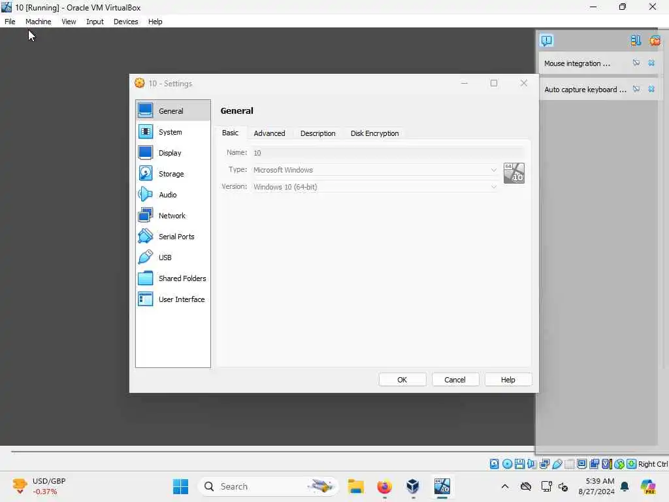Open the Machine menu

38,22
